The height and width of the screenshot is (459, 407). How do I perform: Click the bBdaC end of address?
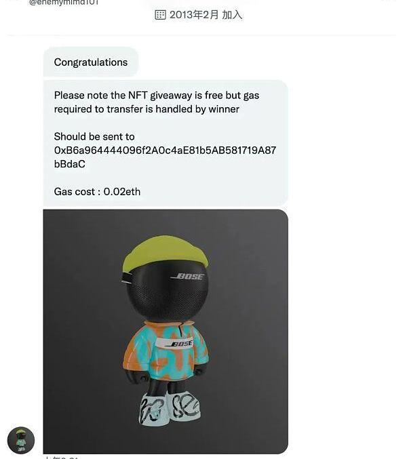click(70, 164)
